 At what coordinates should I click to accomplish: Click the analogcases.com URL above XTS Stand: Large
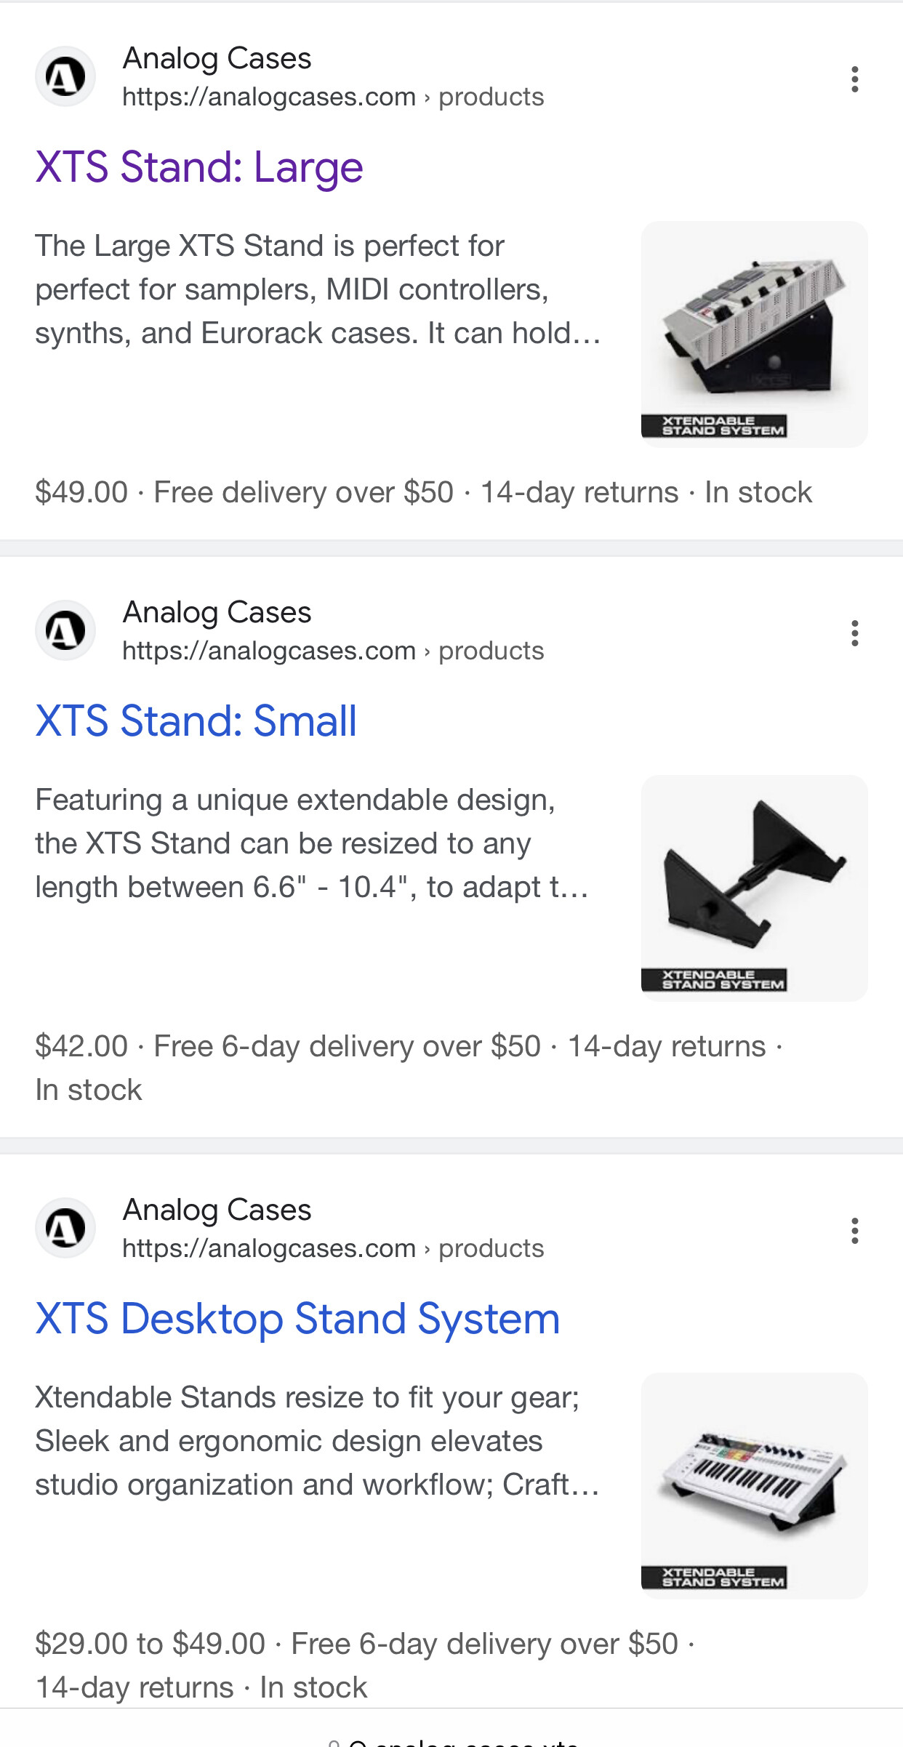click(x=332, y=97)
